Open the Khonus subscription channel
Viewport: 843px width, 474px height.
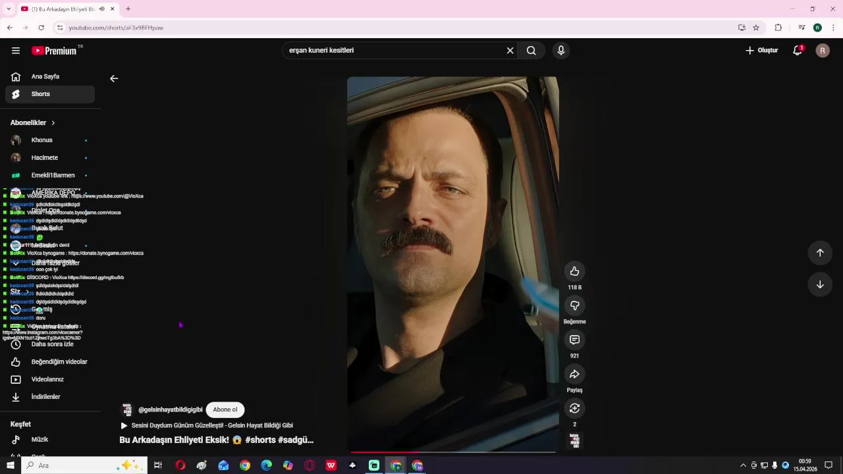[50, 140]
